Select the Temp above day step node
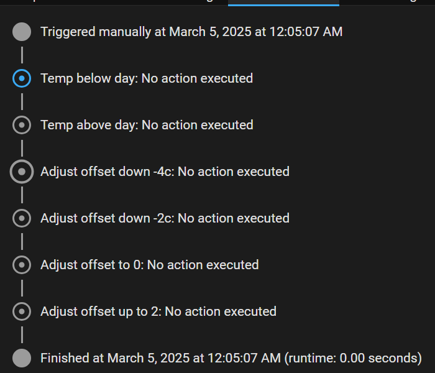Viewport: 435px width, 373px height. [22, 125]
